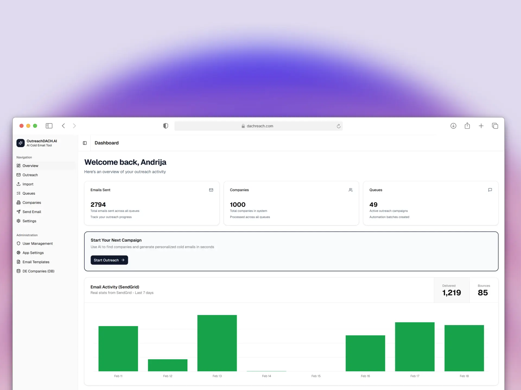
Task: Toggle Safari sidebar button in toolbar
Action: click(49, 126)
